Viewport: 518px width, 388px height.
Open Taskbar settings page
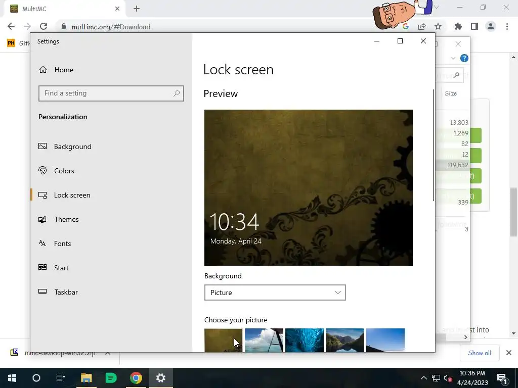(58, 292)
